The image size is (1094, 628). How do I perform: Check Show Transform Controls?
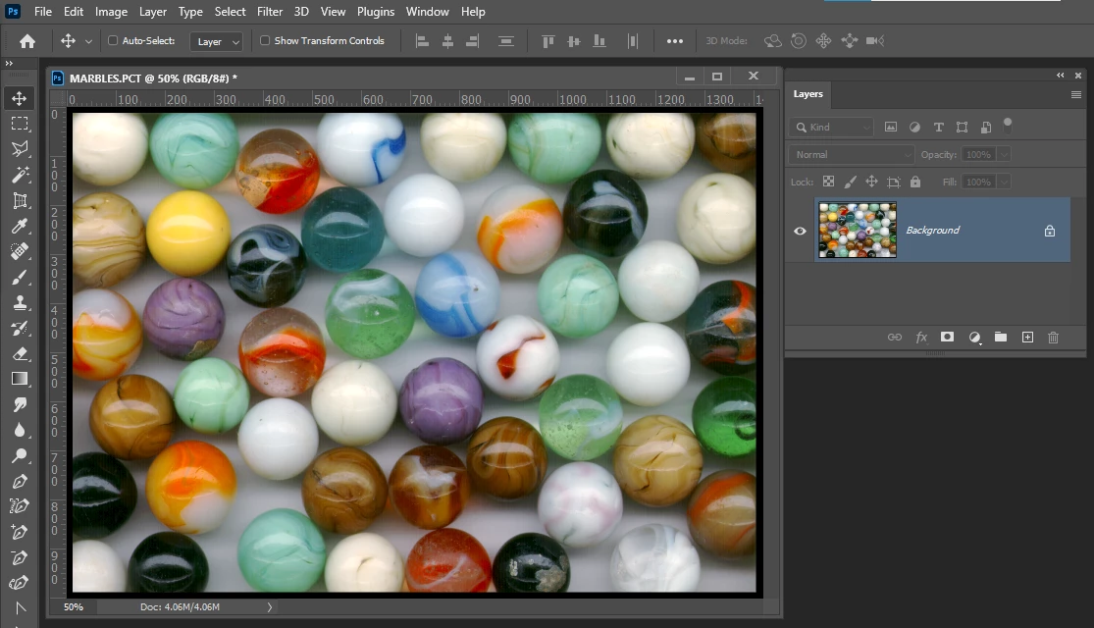pyautogui.click(x=265, y=41)
